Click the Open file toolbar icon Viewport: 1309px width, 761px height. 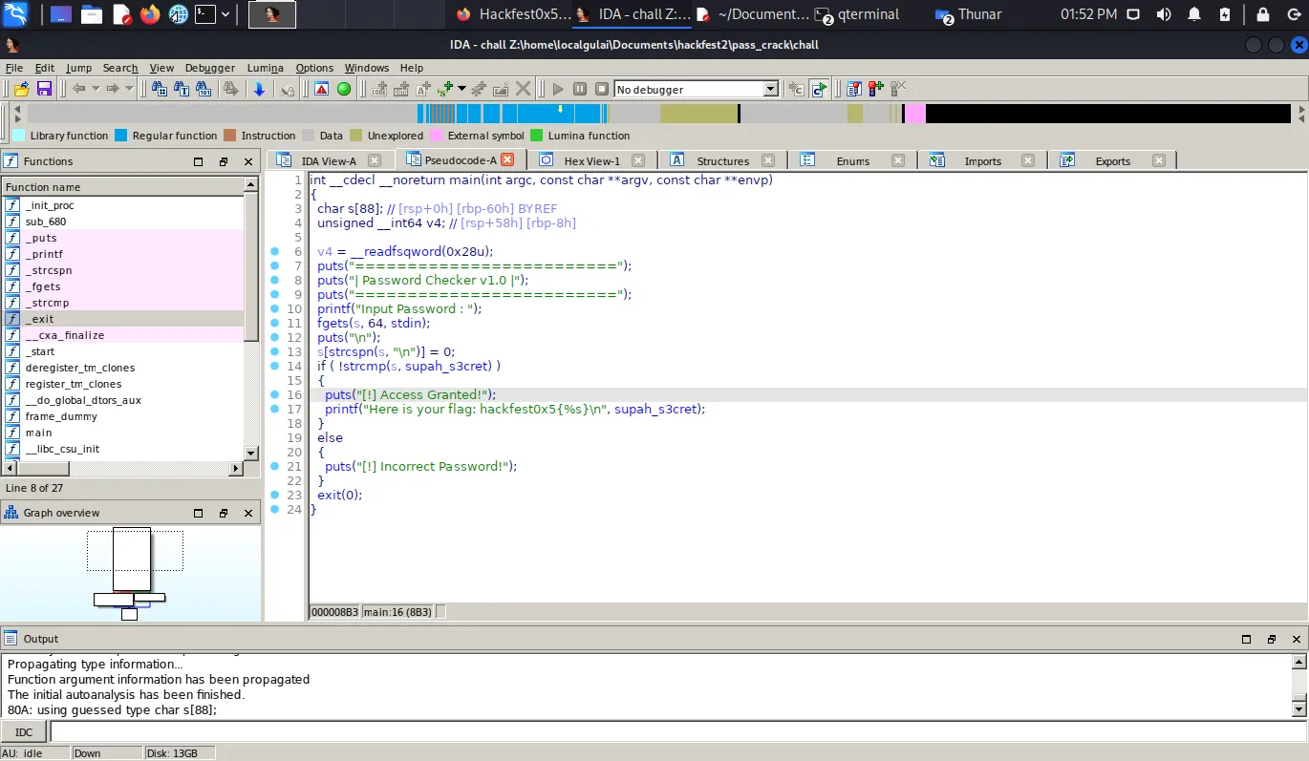[x=21, y=89]
